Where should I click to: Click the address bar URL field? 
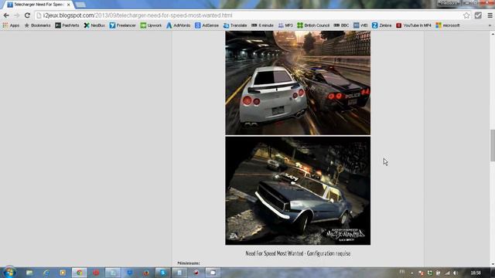pos(248,15)
